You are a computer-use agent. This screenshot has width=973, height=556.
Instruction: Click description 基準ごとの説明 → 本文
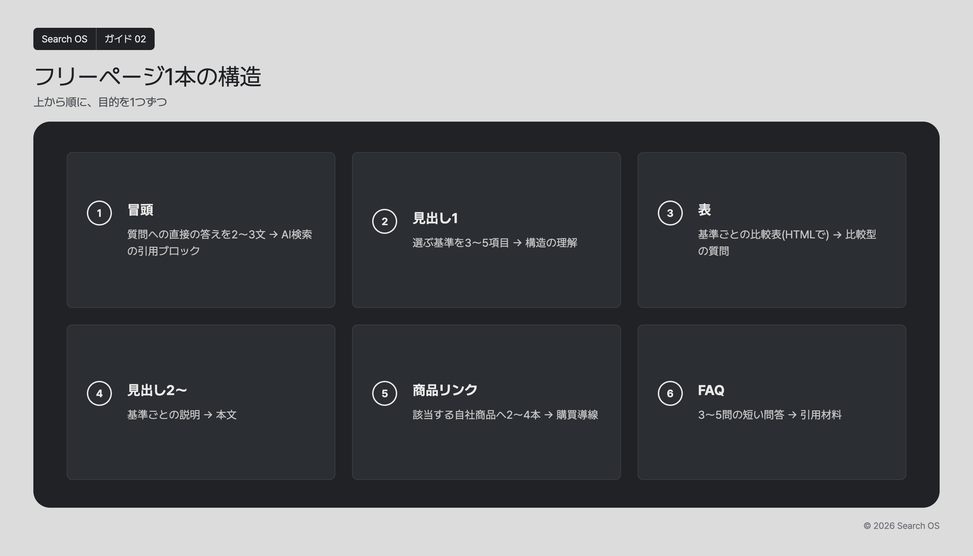coord(182,415)
